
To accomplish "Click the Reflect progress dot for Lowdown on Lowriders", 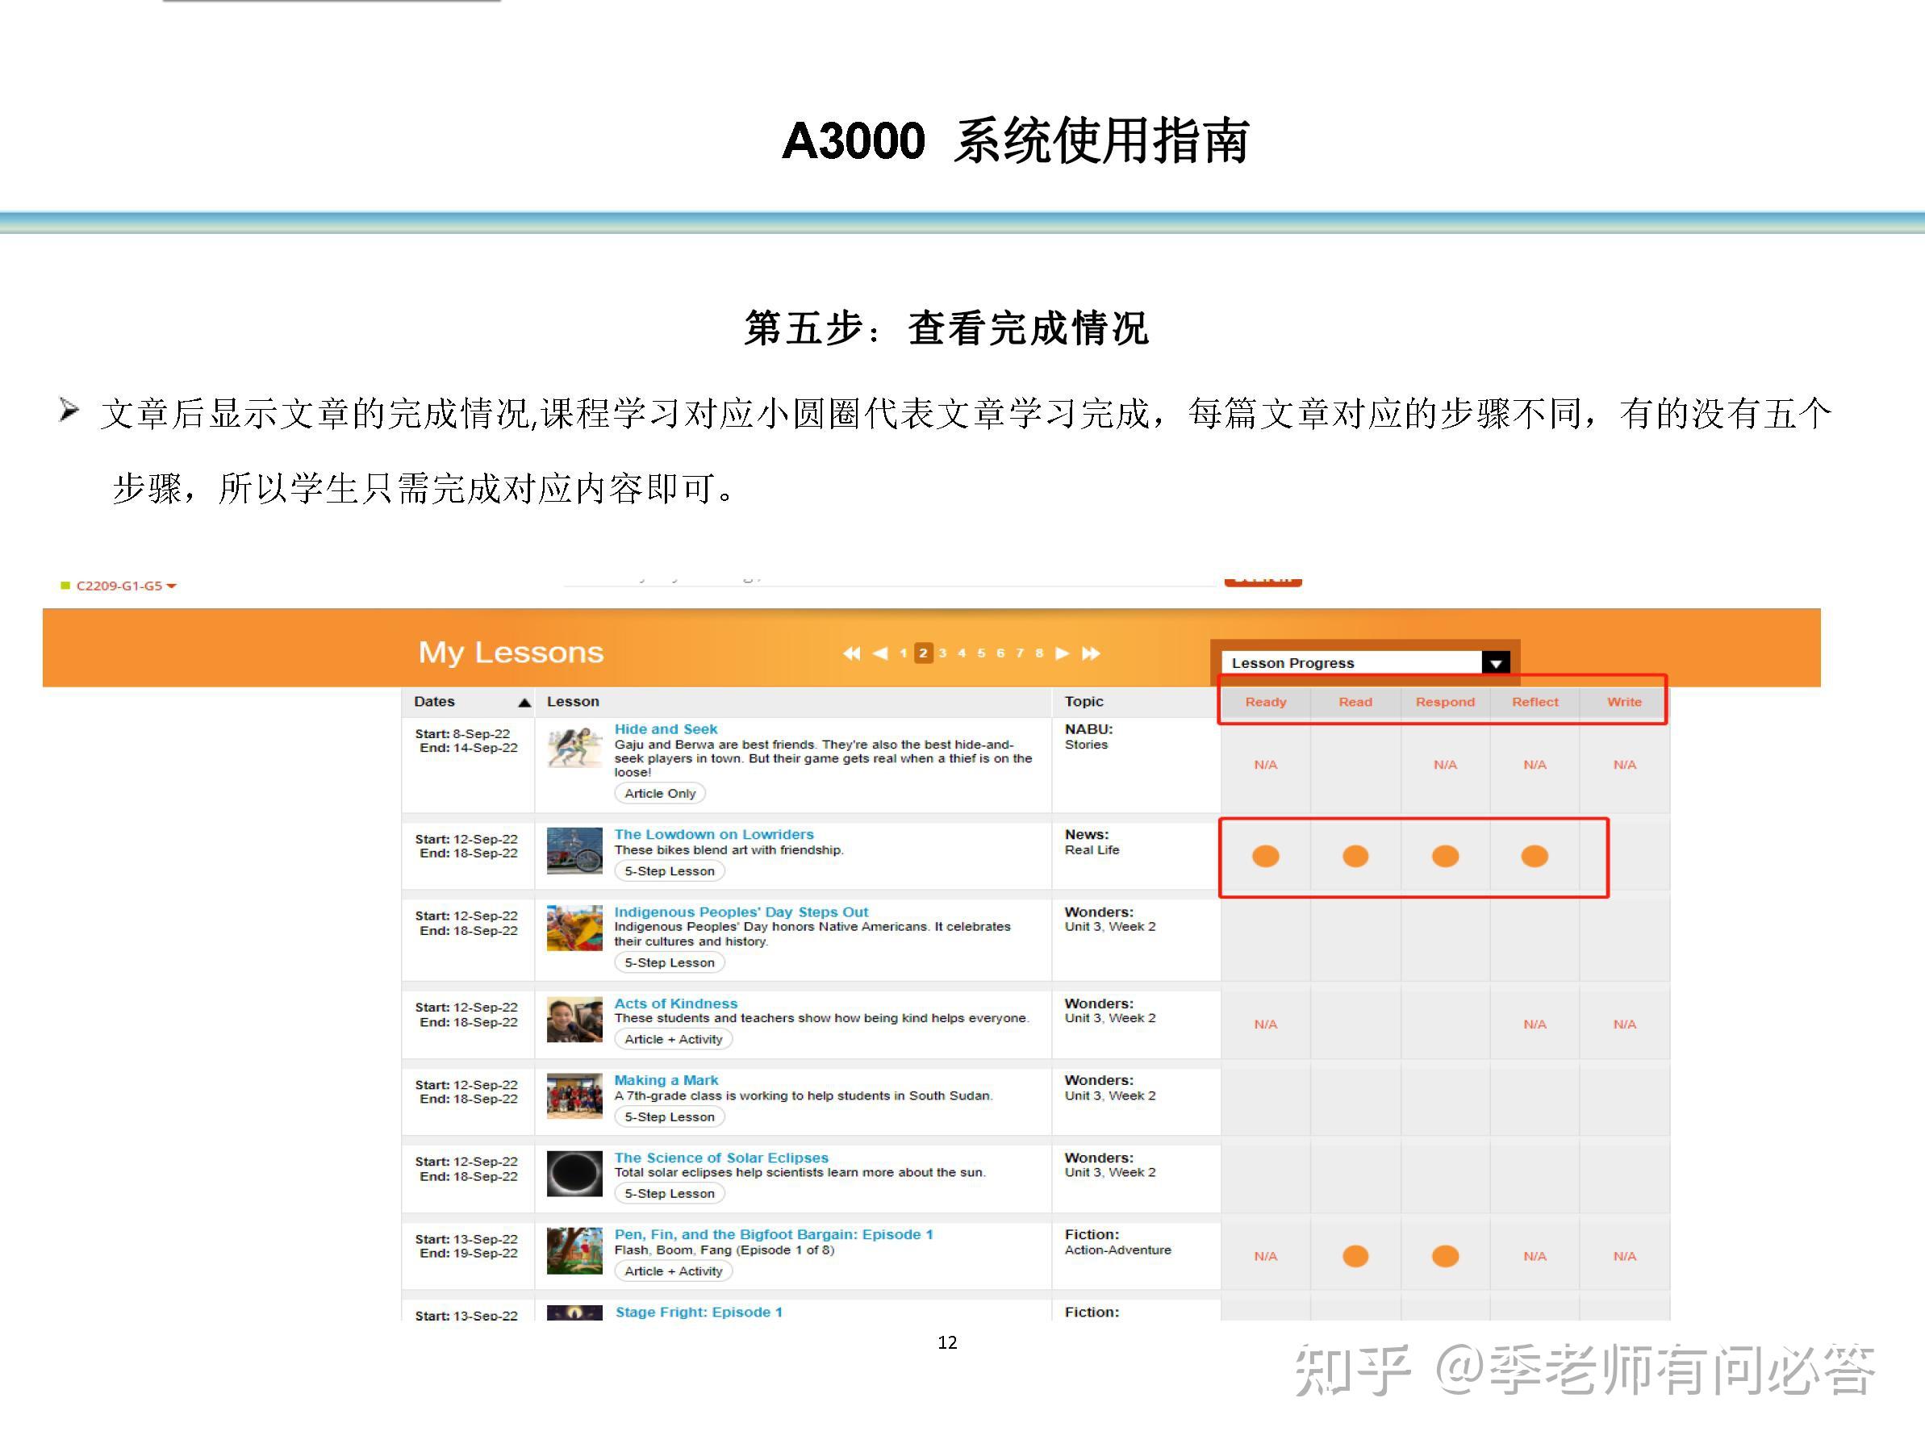I will [1535, 856].
